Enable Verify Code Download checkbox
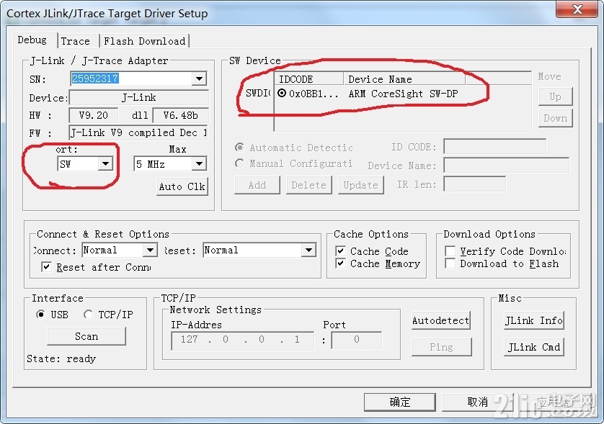The height and width of the screenshot is (424, 604). (450, 251)
